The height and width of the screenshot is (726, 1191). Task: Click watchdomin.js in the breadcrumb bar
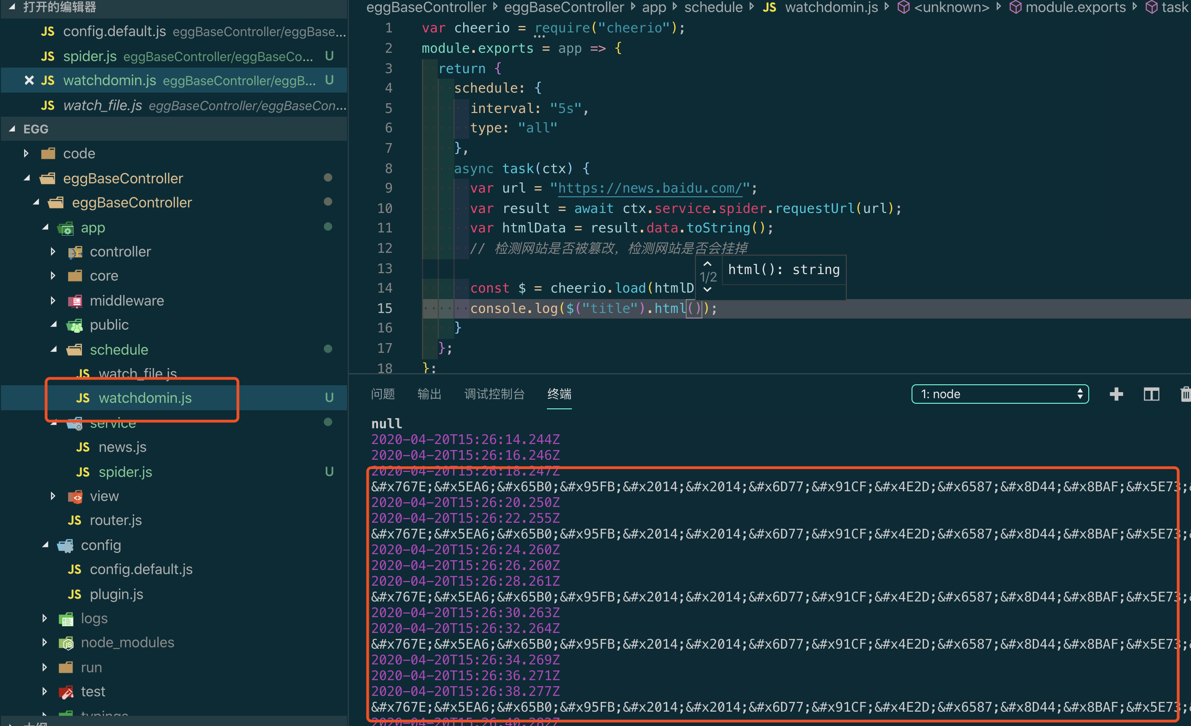[x=831, y=7]
